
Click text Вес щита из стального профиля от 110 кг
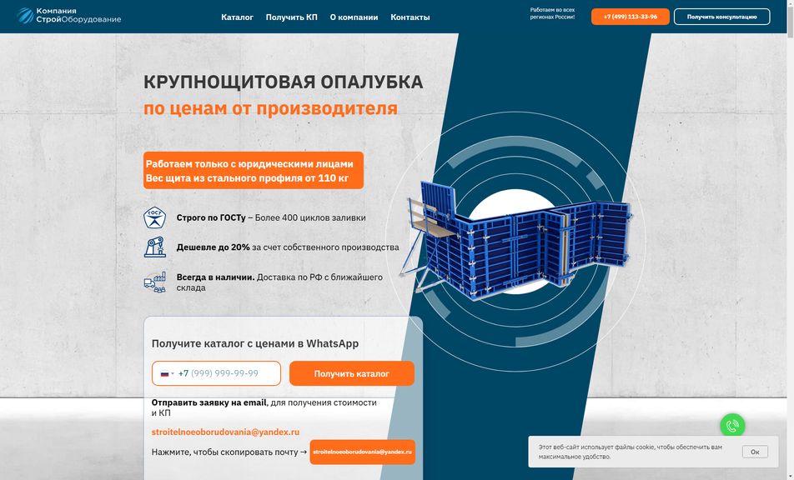247,178
